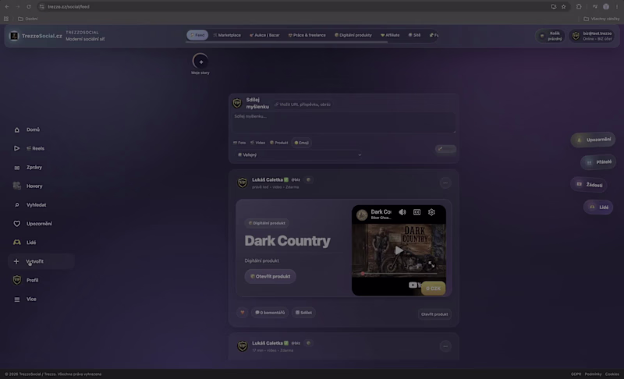Screen dimensions: 624x379
Task: Play the Dark Country video
Action: tap(399, 250)
